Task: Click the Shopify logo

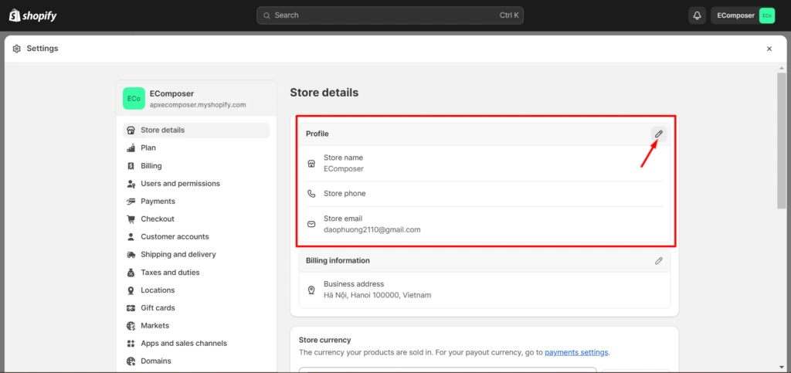Action: (x=32, y=15)
